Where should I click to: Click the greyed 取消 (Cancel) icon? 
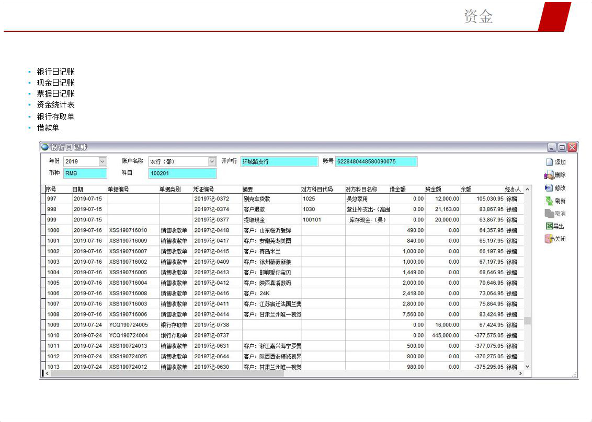[549, 214]
